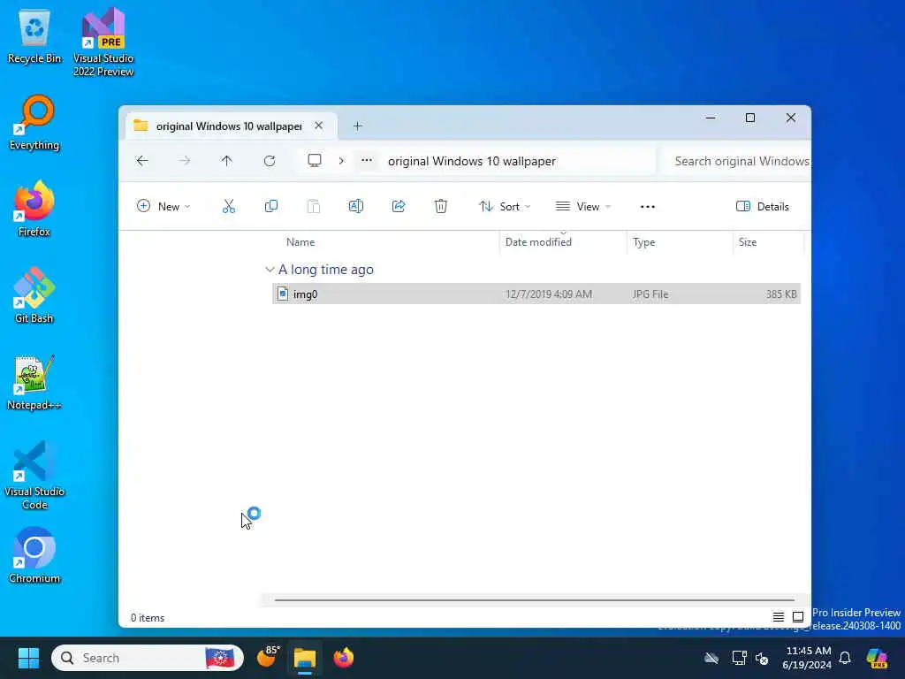The image size is (905, 679).
Task: Click the Cut scissors icon
Action: 229,206
